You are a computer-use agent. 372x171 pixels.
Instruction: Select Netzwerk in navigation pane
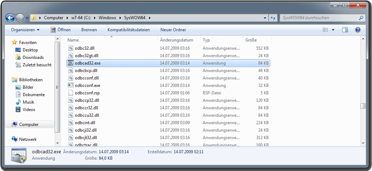28,139
